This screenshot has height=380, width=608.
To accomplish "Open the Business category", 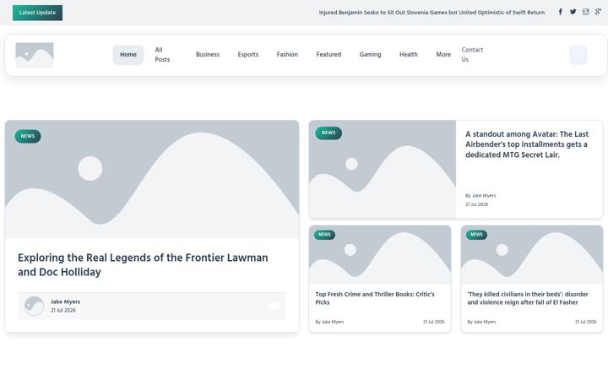I will (x=208, y=55).
